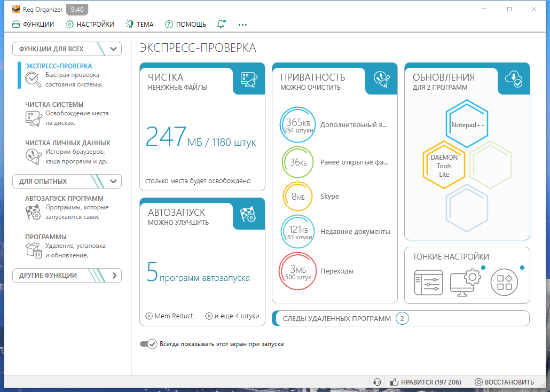Click the notification bell icon
The image size is (550, 392).
tap(221, 24)
